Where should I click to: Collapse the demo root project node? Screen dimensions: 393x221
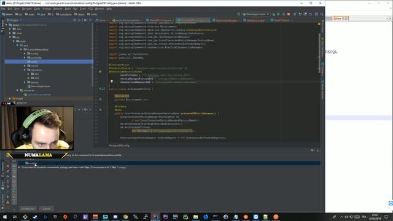coord(6,25)
